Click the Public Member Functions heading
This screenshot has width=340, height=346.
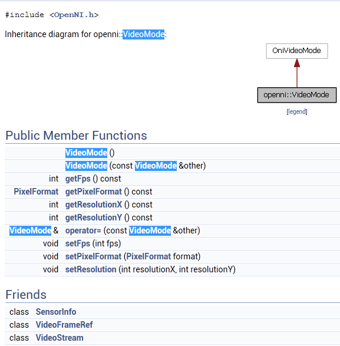pyautogui.click(x=76, y=135)
